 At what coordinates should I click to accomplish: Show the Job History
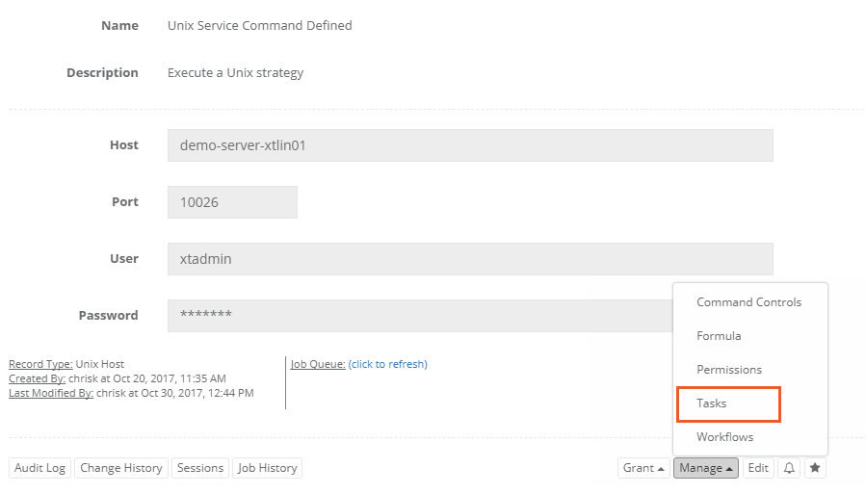pyautogui.click(x=267, y=468)
